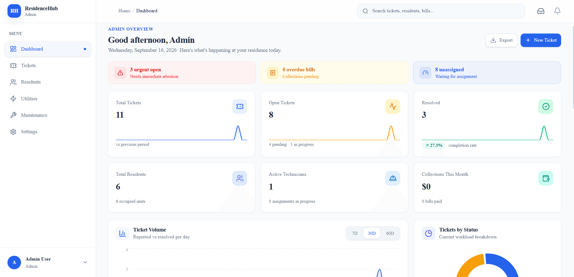
Task: Select the 30D range for Ticket Volume
Action: click(372, 233)
